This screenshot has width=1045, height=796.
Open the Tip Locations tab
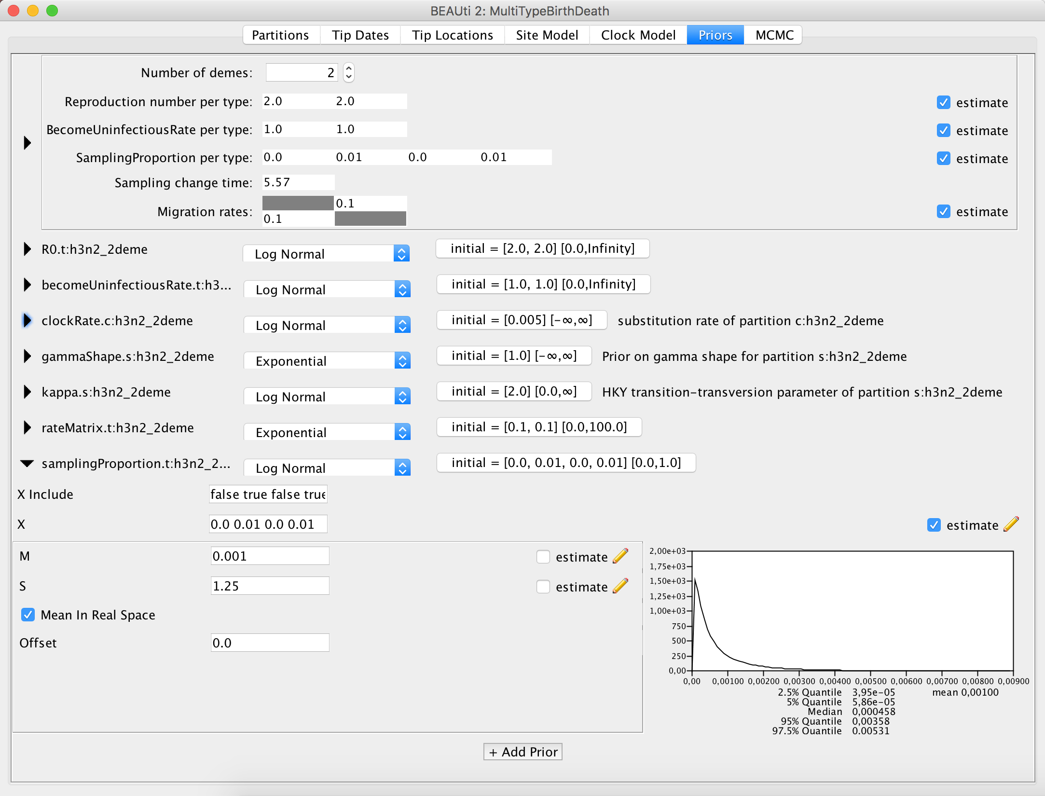[452, 35]
